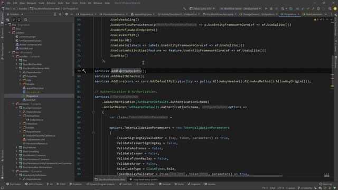Image resolution: width=338 pixels, height=190 pixels.
Task: Open the NuGet tool window button
Action: (179, 184)
